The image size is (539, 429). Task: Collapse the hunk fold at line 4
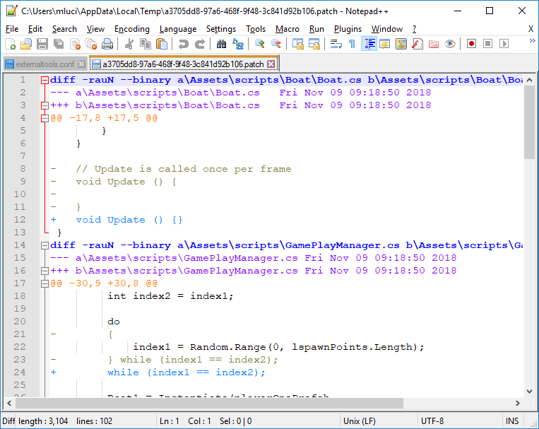(45, 118)
